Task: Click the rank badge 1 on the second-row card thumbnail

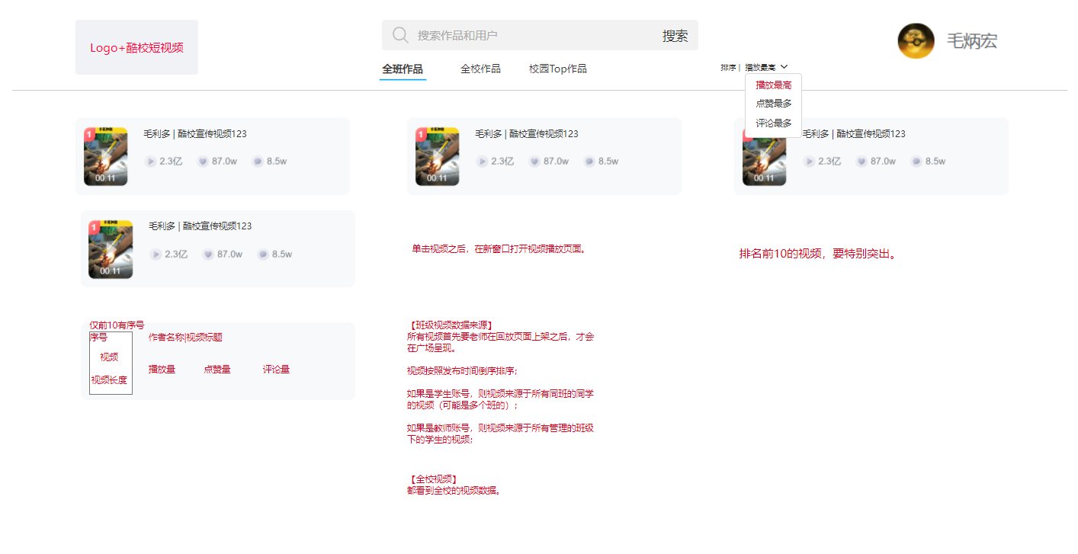Action: click(95, 227)
